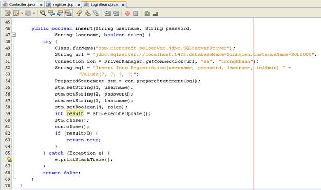This screenshot has height=190, width=321.
Task: Click stm.setString(2, password) line
Action: [x=94, y=94]
